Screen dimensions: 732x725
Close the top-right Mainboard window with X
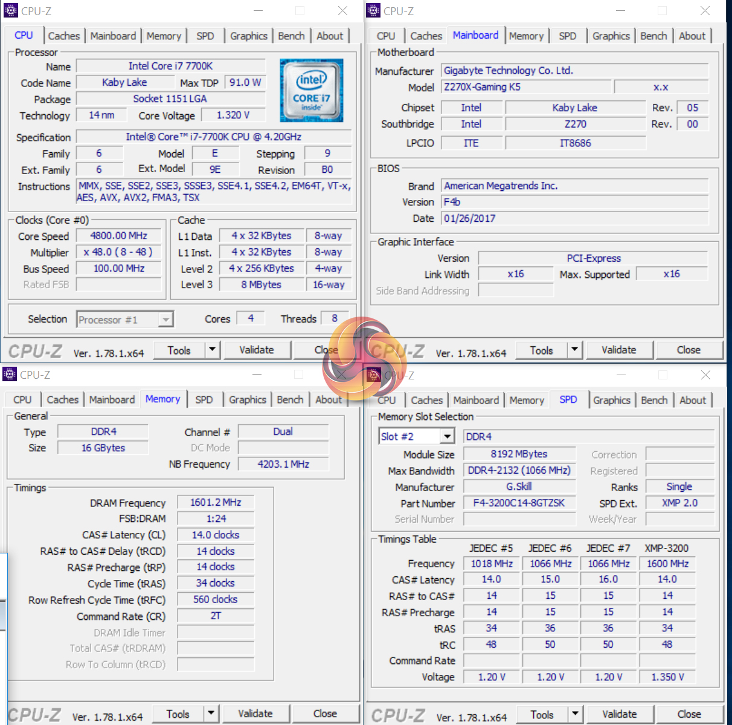click(x=705, y=11)
